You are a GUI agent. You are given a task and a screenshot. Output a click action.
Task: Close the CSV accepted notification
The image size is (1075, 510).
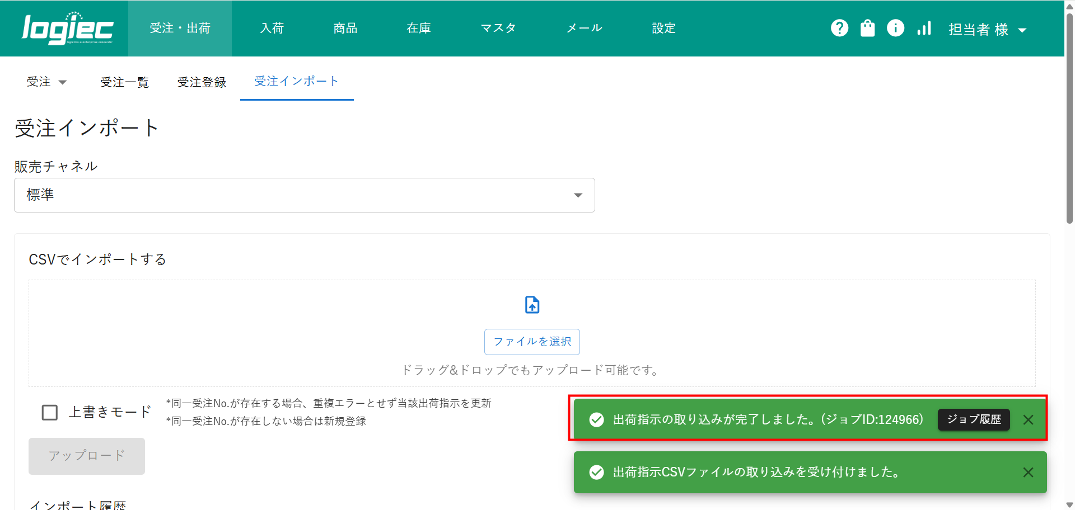(x=1028, y=473)
